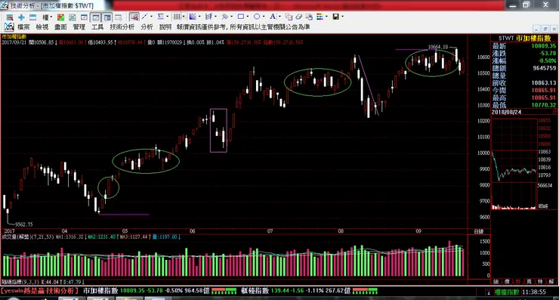
Task: Select the 價 tab under the quote panel
Action: point(507,282)
